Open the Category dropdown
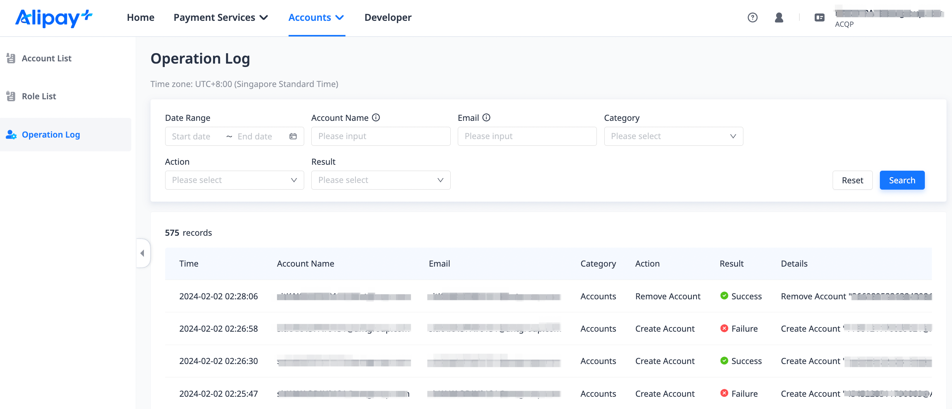The image size is (952, 409). (x=673, y=136)
